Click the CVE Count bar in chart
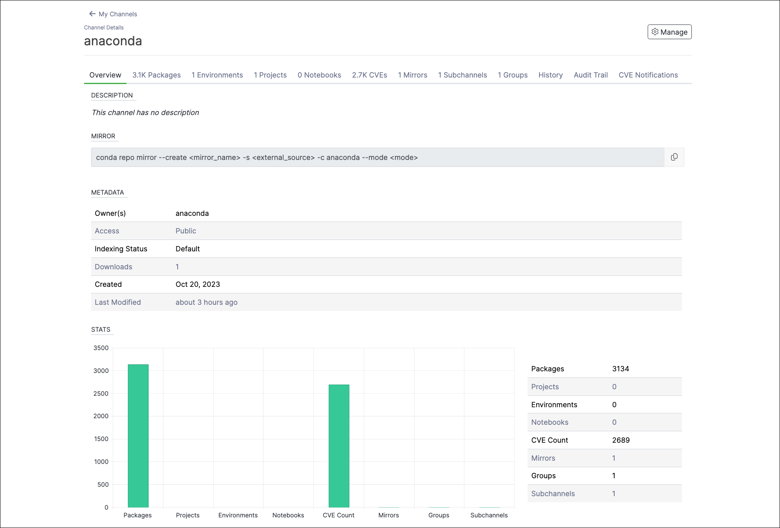Screen dimensions: 780x528 339,446
